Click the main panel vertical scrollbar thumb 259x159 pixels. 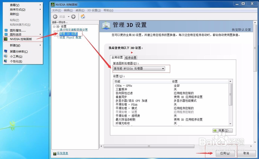pyautogui.click(x=255, y=48)
